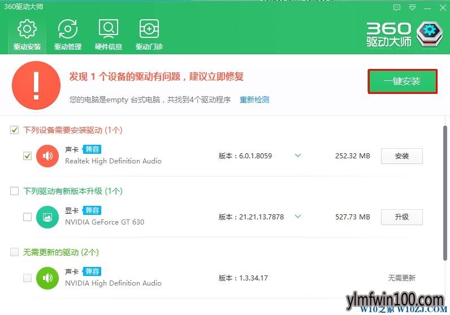Click the 下列设备需要安装驱动 (1个) heading

click(73, 130)
